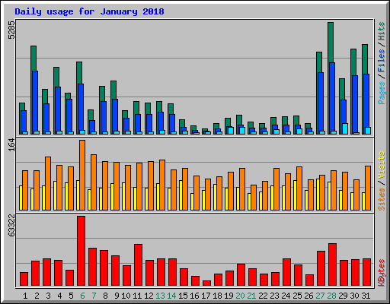Click the day 16 axis label

[x=194, y=296]
